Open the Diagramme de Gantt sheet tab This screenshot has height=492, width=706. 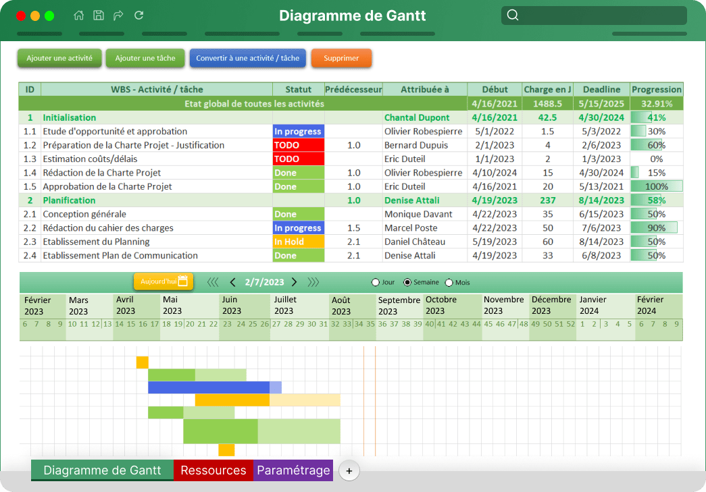coord(102,470)
